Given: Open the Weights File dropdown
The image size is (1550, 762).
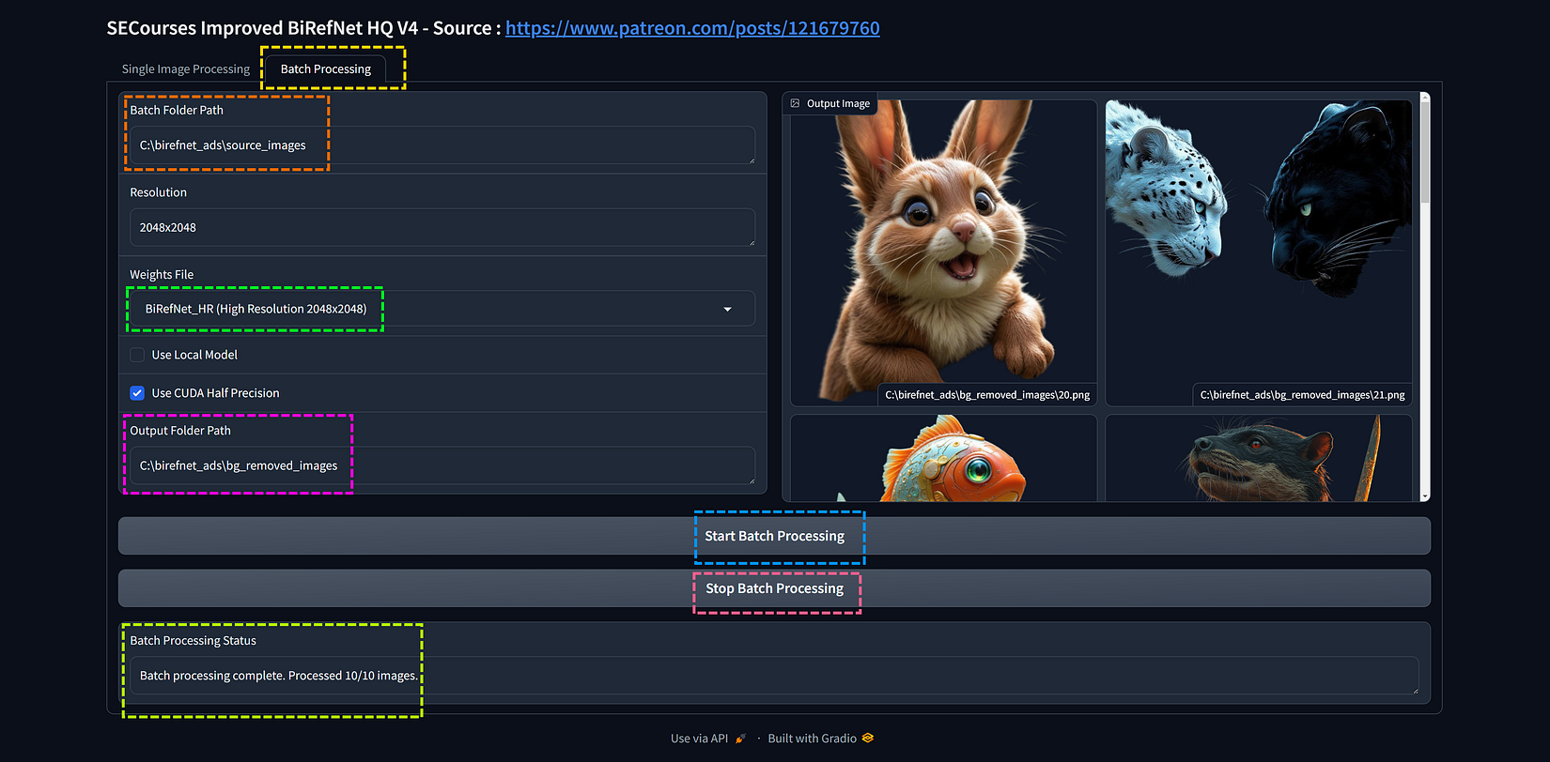Looking at the screenshot, I should tap(442, 309).
